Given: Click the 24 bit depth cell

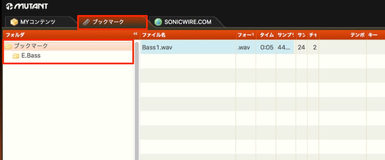Looking at the screenshot, I should click(x=301, y=47).
